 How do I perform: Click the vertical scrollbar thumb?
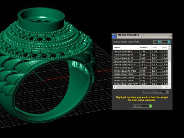pos(169,55)
